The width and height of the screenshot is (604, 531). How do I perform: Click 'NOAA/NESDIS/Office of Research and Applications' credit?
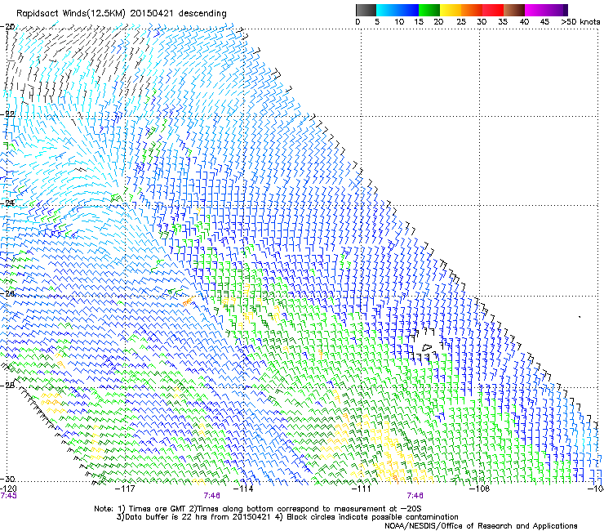[481, 526]
